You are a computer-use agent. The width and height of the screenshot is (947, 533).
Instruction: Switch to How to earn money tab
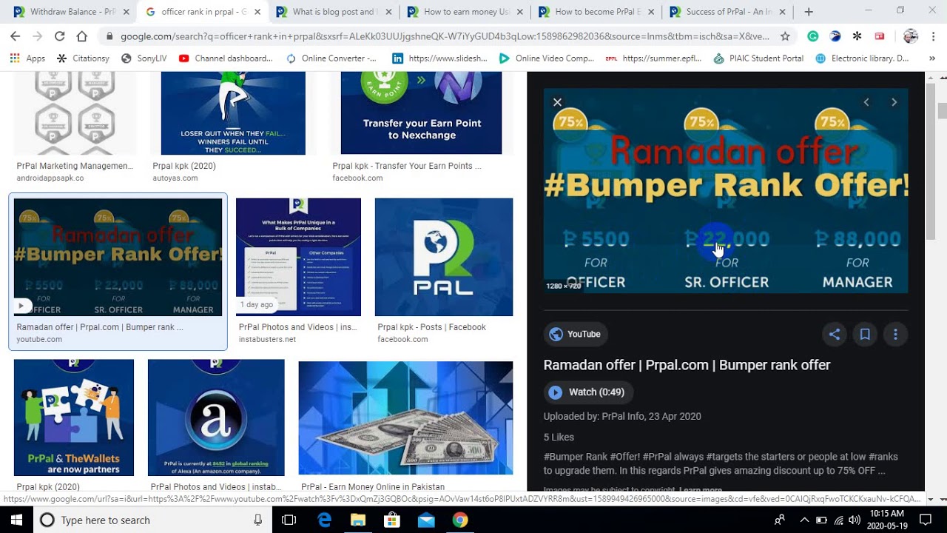click(x=465, y=12)
